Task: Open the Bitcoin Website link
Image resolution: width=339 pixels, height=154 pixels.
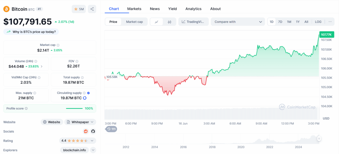Action: pos(52,122)
